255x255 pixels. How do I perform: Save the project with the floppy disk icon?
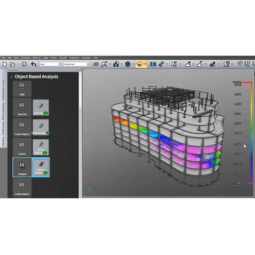[24, 64]
